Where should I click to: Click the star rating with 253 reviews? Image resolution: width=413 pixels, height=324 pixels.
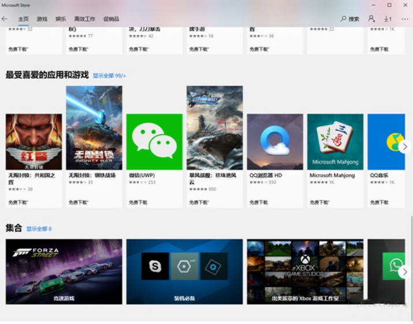tap(142, 182)
